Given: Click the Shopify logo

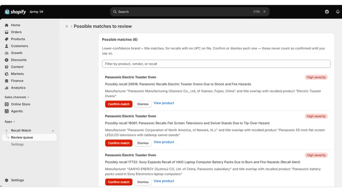Looking at the screenshot, I should (x=15, y=12).
